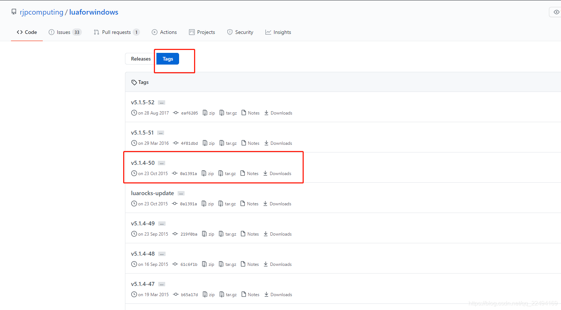
Task: Expand the ellipsis next to v5.1.5-52
Action: [x=162, y=103]
